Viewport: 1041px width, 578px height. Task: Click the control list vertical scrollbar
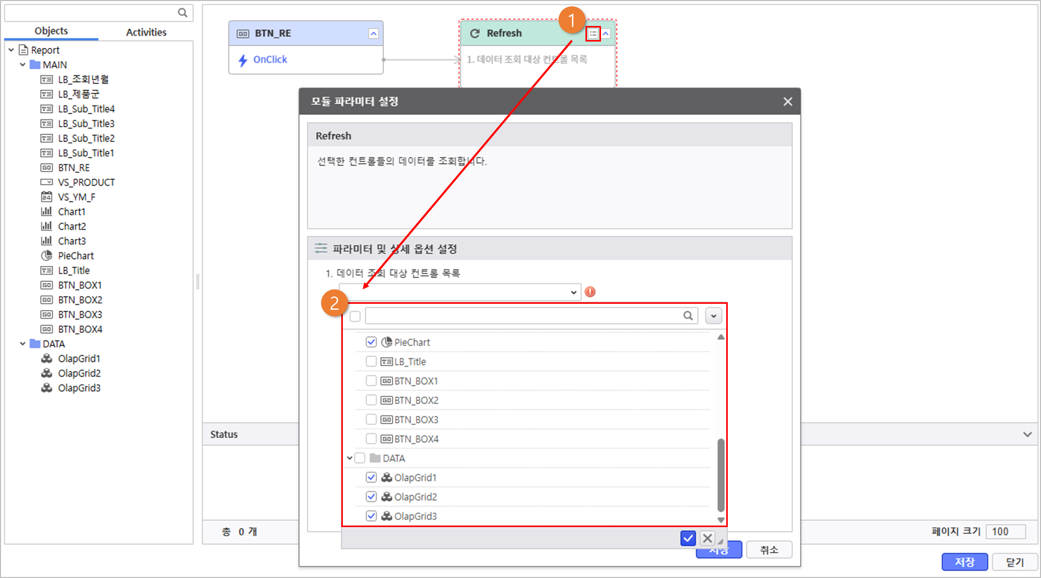coord(720,475)
